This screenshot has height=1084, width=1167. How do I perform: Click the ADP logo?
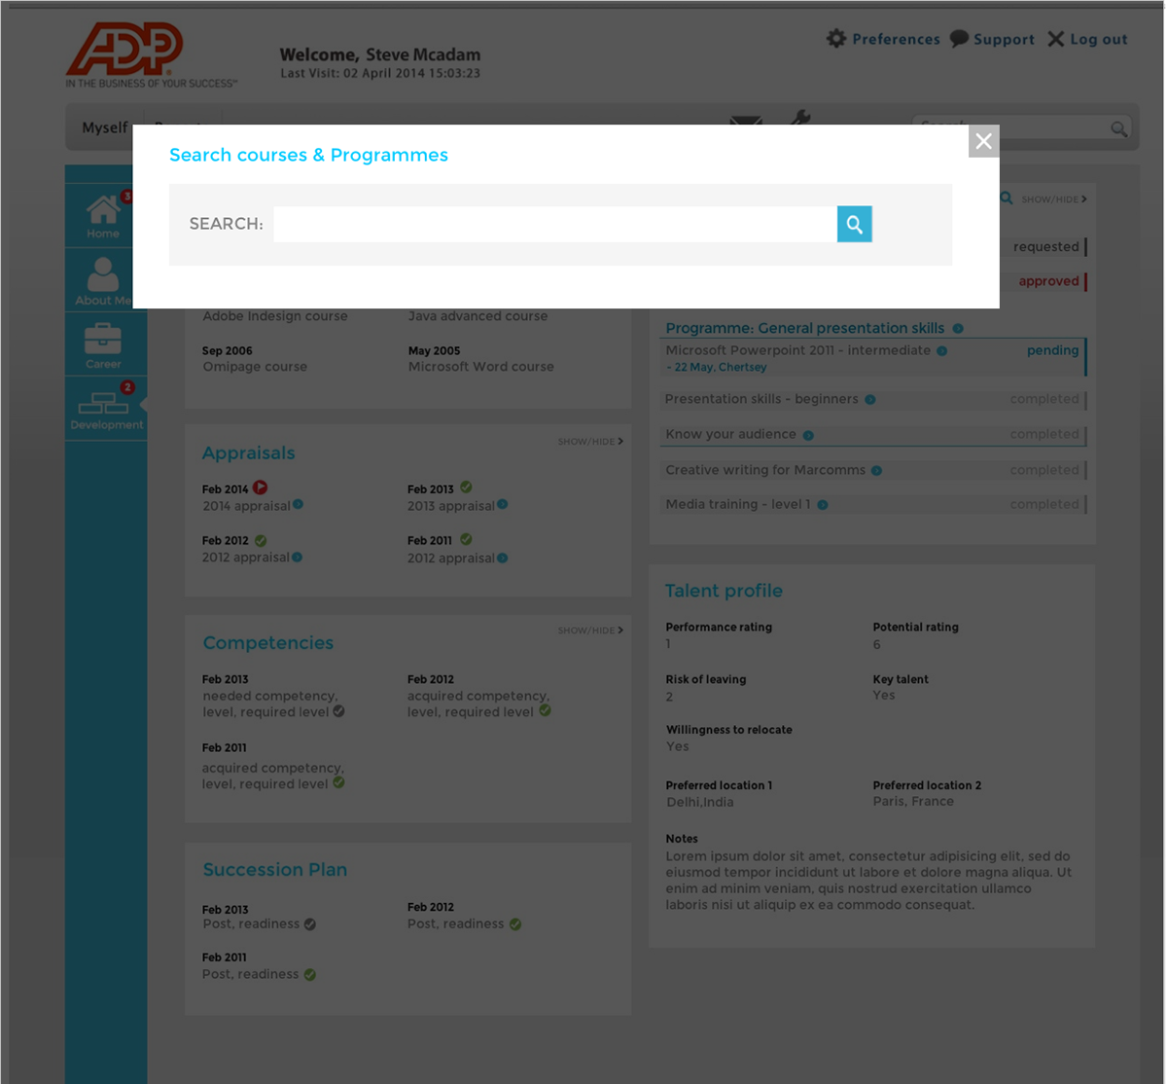coord(125,51)
